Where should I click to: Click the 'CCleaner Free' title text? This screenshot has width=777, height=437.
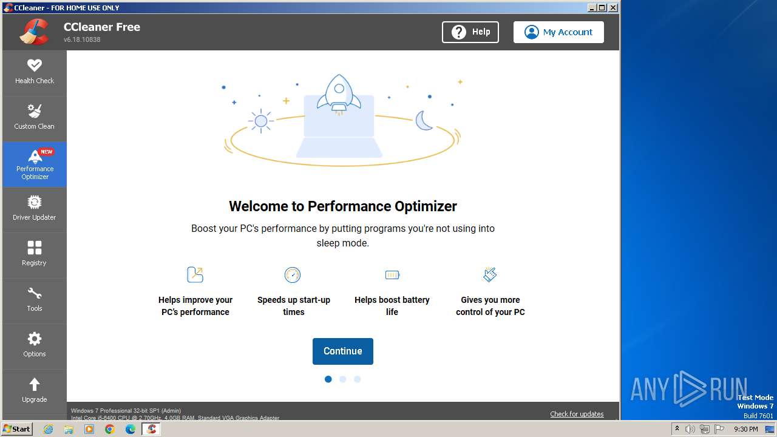click(102, 27)
